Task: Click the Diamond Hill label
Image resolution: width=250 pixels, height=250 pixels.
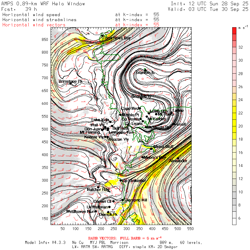Action: pos(136,200)
